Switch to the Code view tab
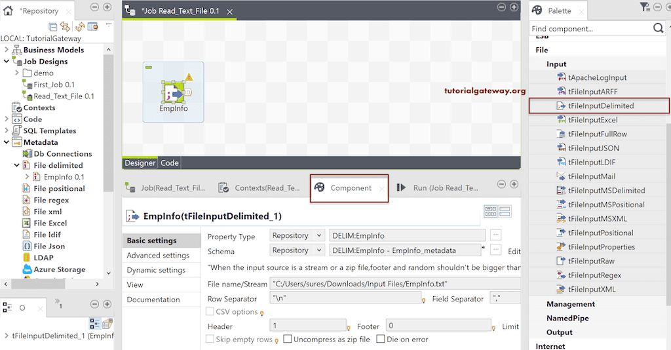 coord(170,163)
